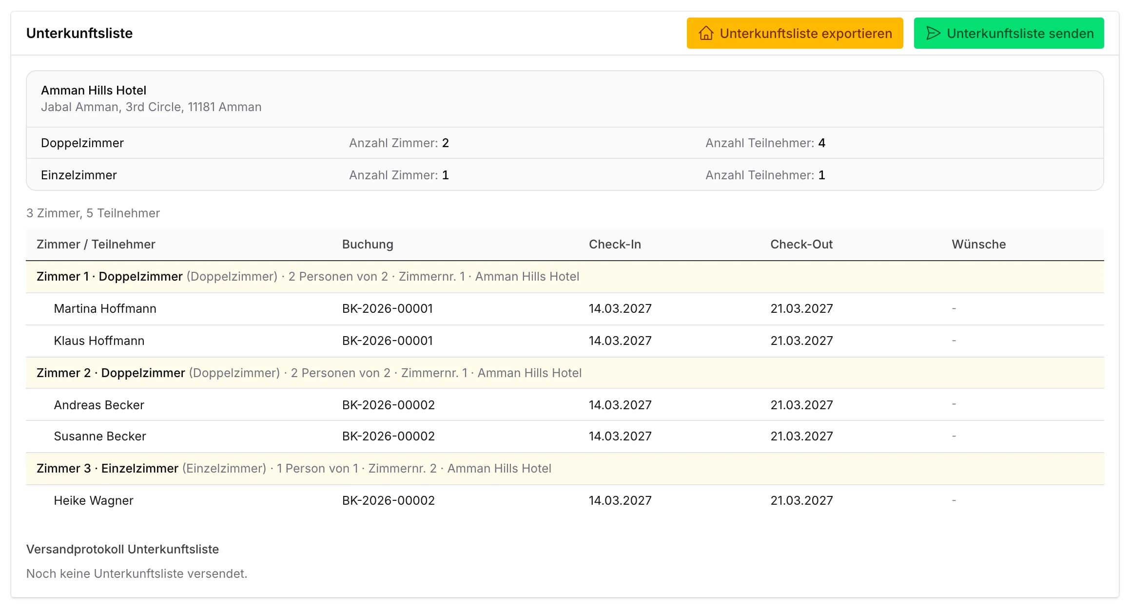Screen dimensions: 1130x608
Task: Select participant Klaus Hoffmann
Action: click(99, 341)
